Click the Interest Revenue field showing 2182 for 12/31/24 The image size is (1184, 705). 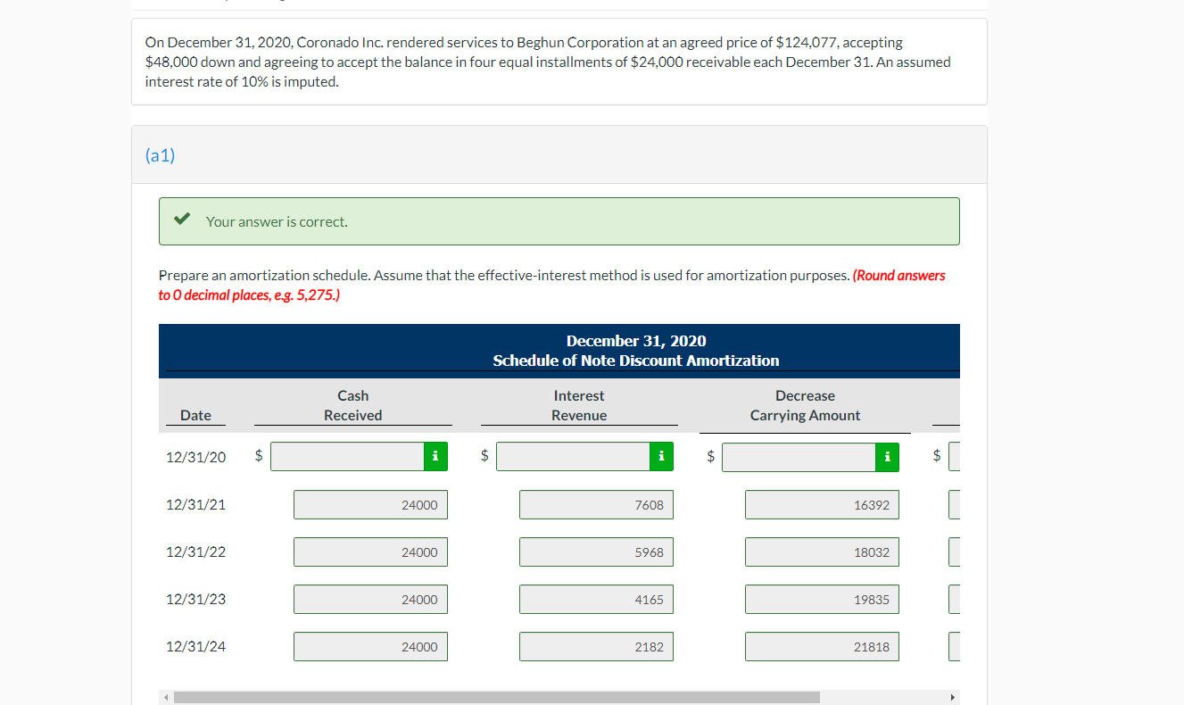pyautogui.click(x=596, y=646)
